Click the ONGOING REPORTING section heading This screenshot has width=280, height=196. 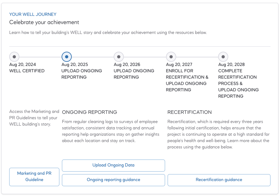[x=90, y=112]
